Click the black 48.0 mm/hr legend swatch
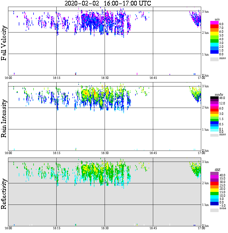 point(214,98)
